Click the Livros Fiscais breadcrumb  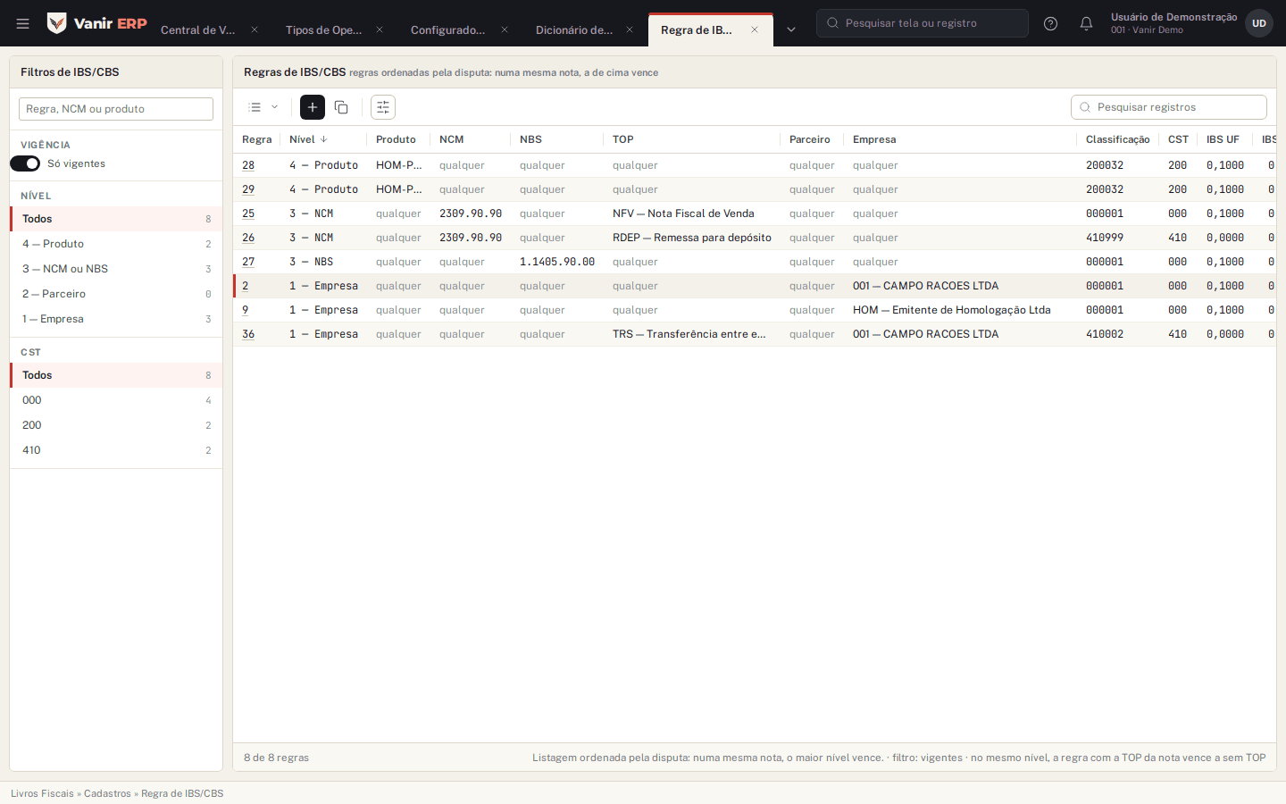click(x=42, y=793)
